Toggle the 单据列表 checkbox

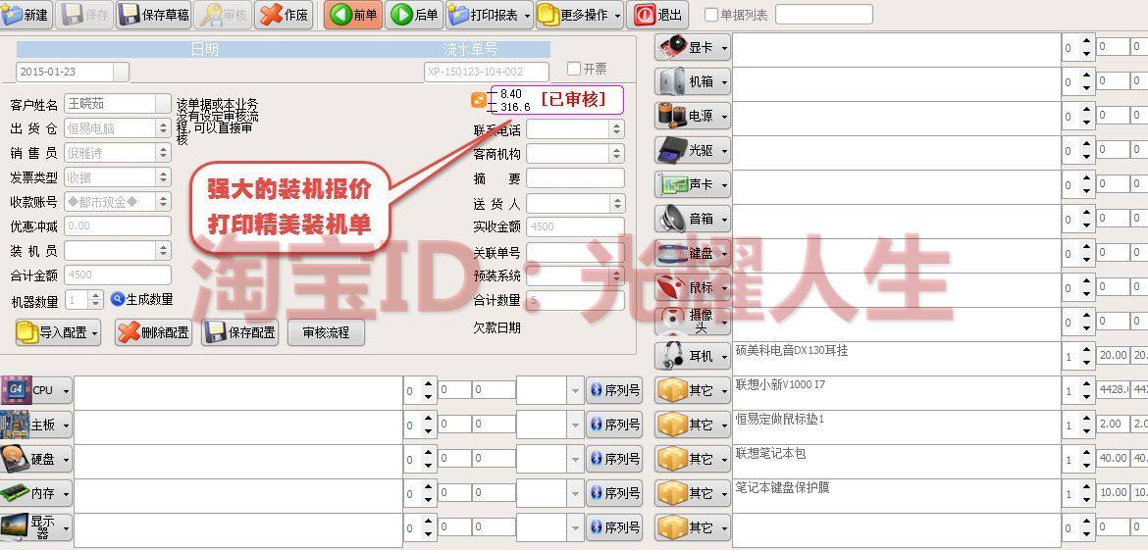[x=711, y=15]
